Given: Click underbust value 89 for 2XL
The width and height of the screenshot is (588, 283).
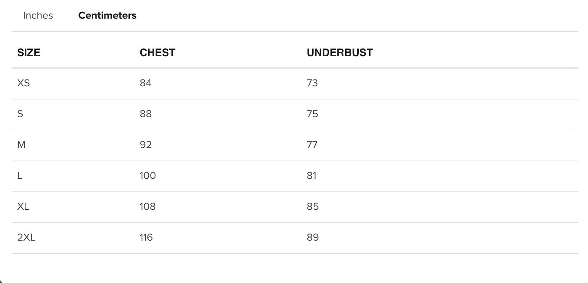Looking at the screenshot, I should point(313,237).
